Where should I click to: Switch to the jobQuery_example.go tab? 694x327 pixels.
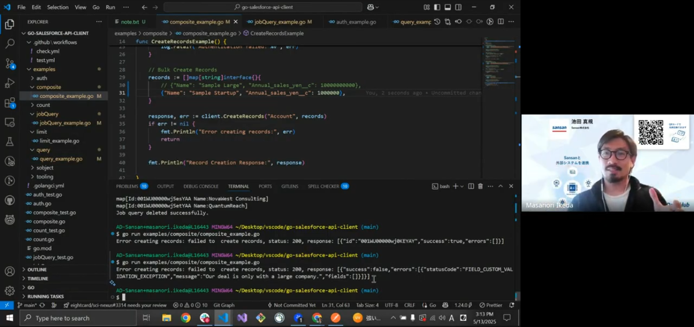coord(279,22)
